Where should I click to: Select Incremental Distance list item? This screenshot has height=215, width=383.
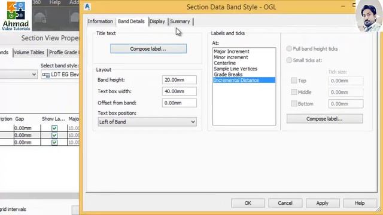point(244,80)
